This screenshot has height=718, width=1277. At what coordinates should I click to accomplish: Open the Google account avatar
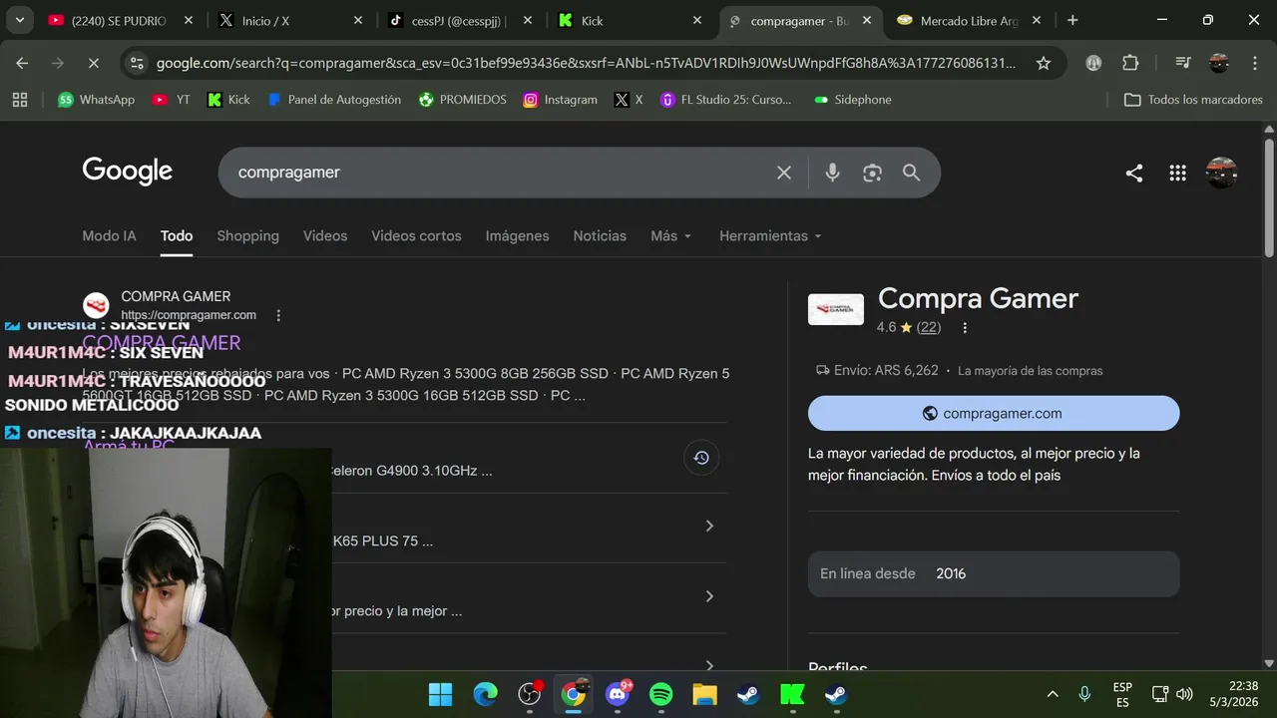pos(1221,173)
